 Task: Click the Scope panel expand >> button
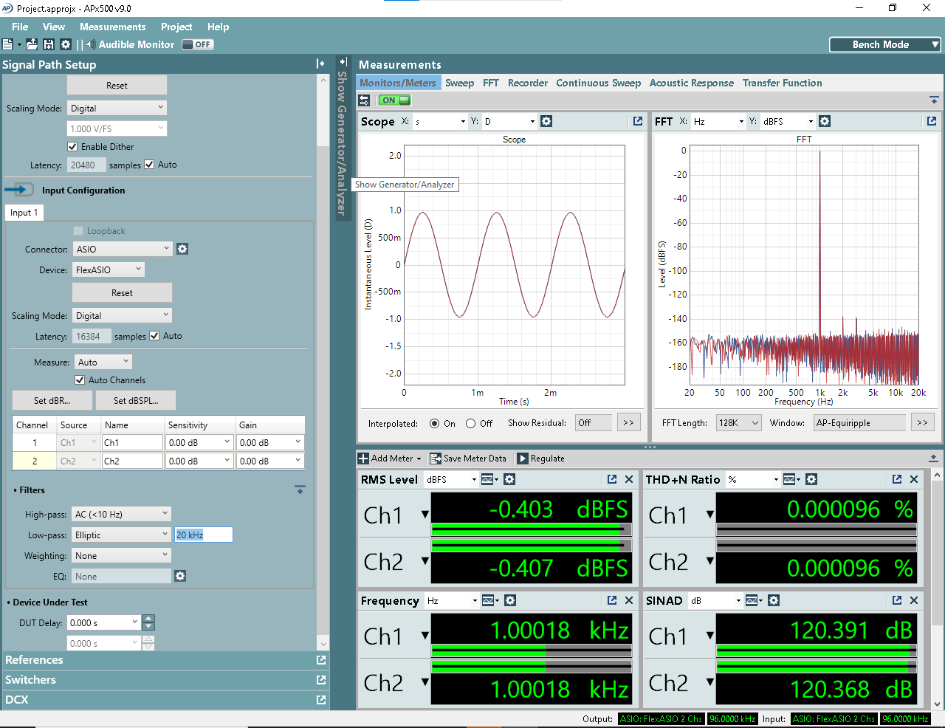pos(628,422)
